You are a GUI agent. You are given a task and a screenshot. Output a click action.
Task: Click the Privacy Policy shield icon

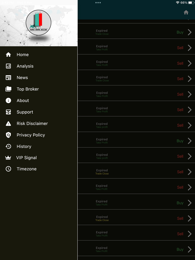point(8,135)
